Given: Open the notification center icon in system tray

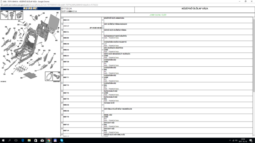Looking at the screenshot, I should coord(251,140).
